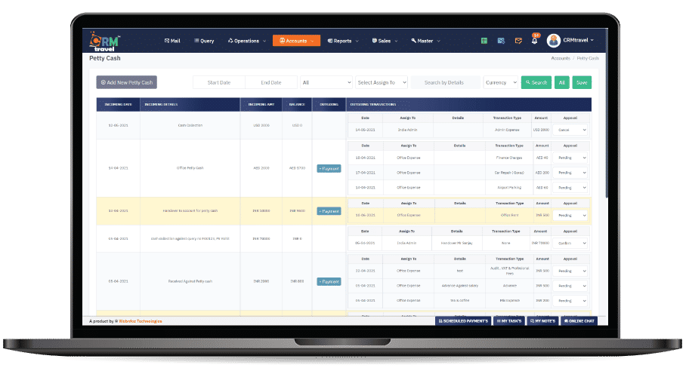This screenshot has height=368, width=689.
Task: Select the USD 2000 incoming amount cell
Action: click(261, 125)
